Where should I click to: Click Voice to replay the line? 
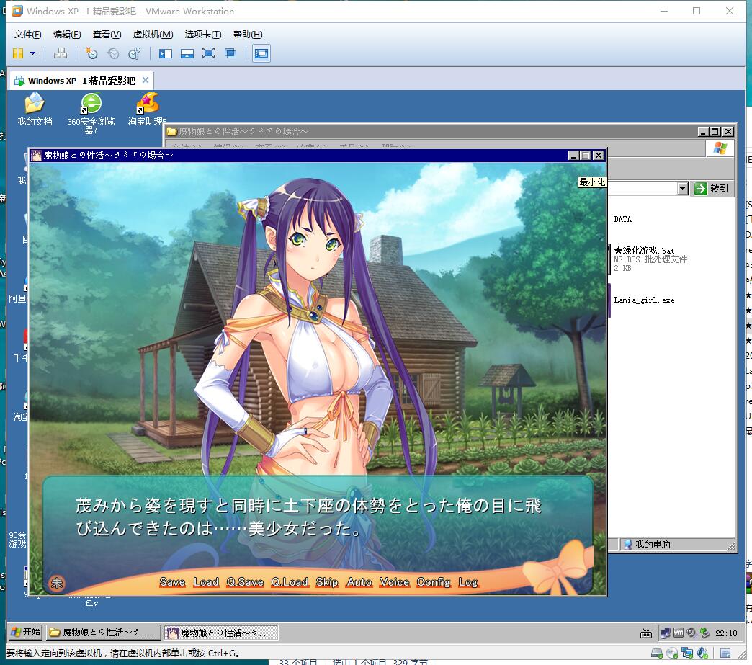[395, 582]
